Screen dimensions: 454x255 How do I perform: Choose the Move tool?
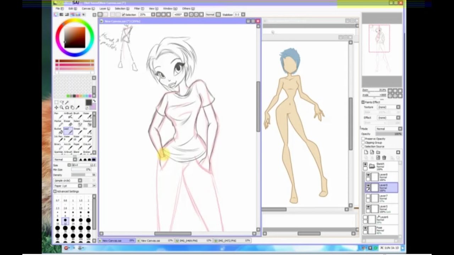[x=56, y=108]
